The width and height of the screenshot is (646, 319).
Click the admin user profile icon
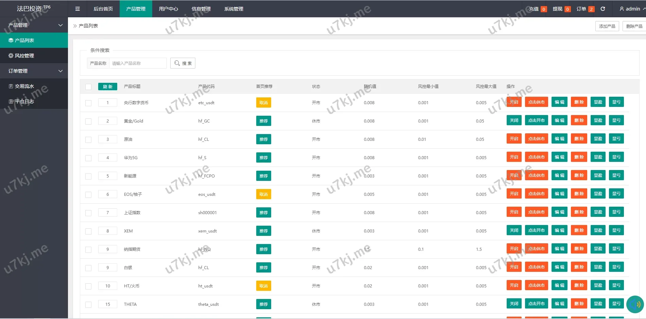pos(622,9)
